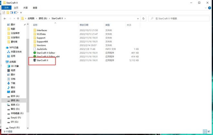This screenshot has height=135, width=213.
Task: Select the SC2Data folder icon
Action: (x=35, y=34)
